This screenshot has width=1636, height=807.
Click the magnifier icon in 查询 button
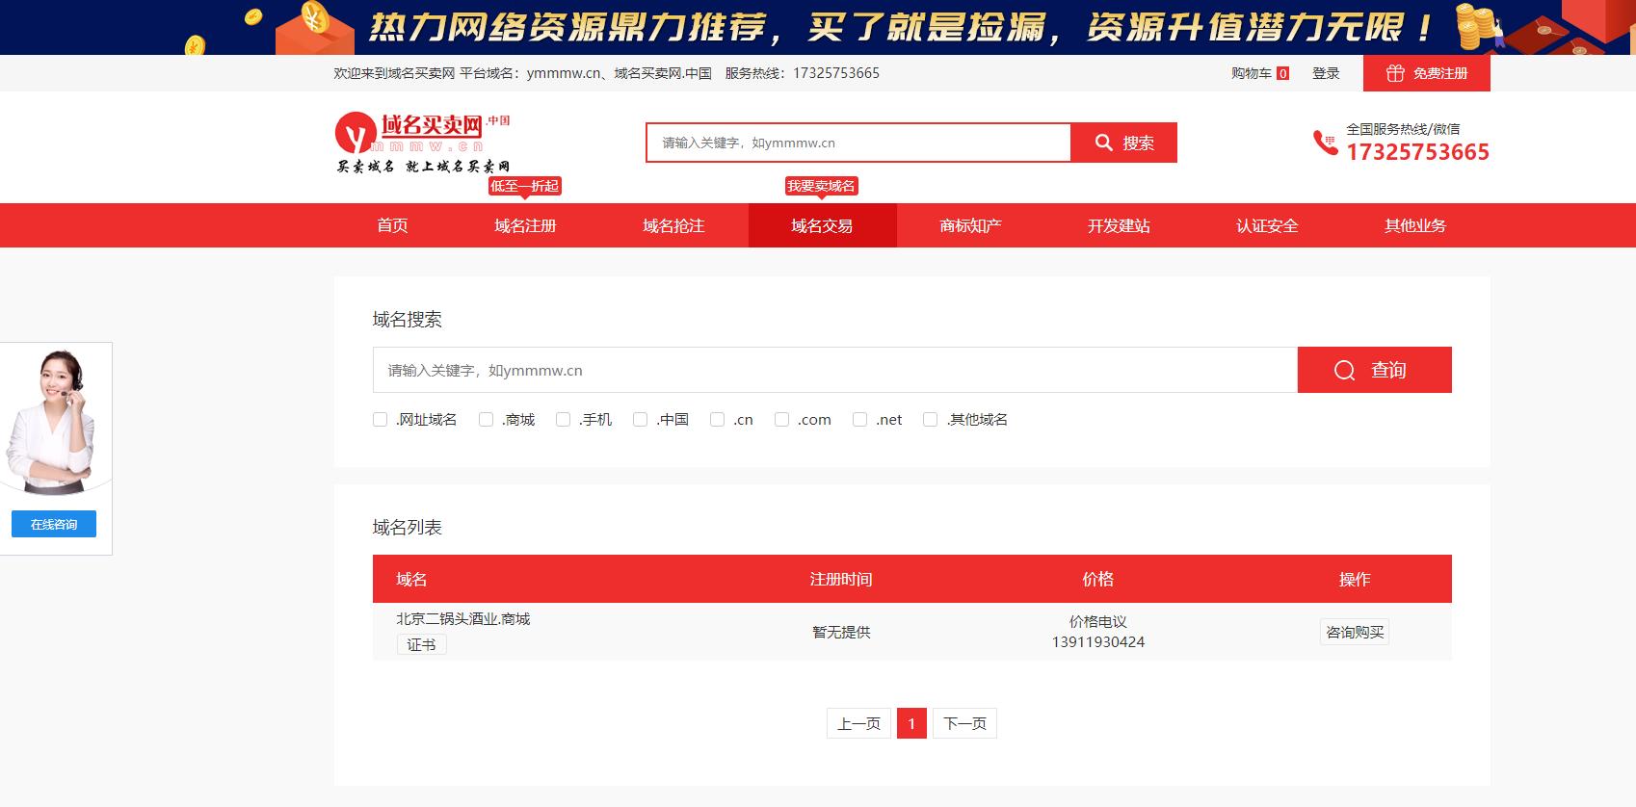1344,371
